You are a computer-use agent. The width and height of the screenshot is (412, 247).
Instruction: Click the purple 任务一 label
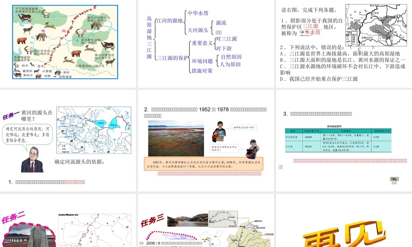pos(11,115)
